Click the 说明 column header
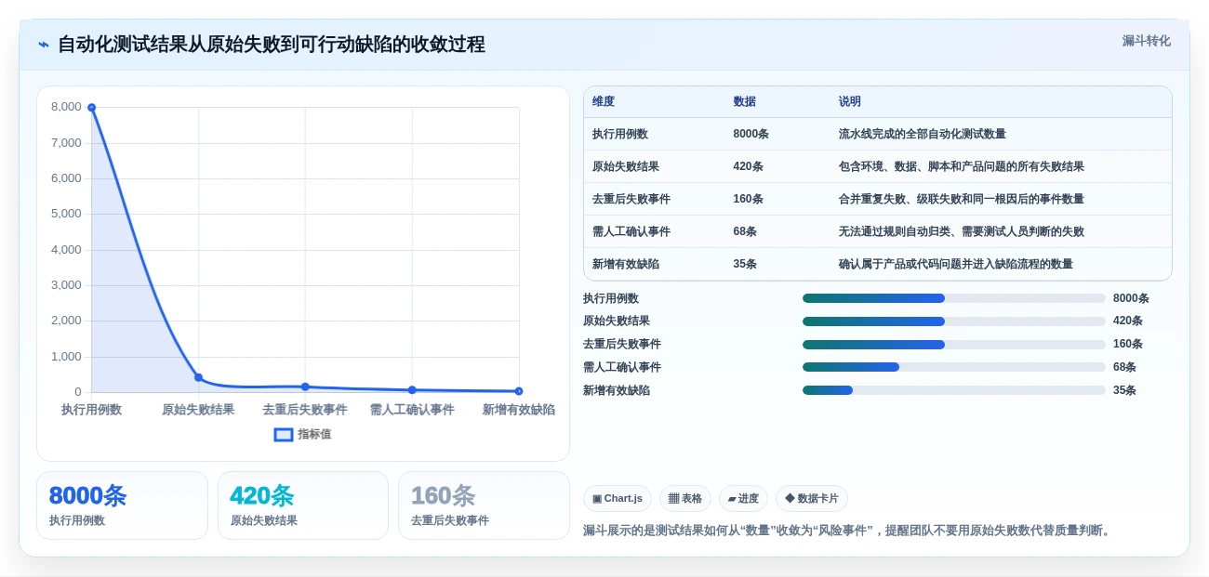The width and height of the screenshot is (1209, 577). click(850, 101)
